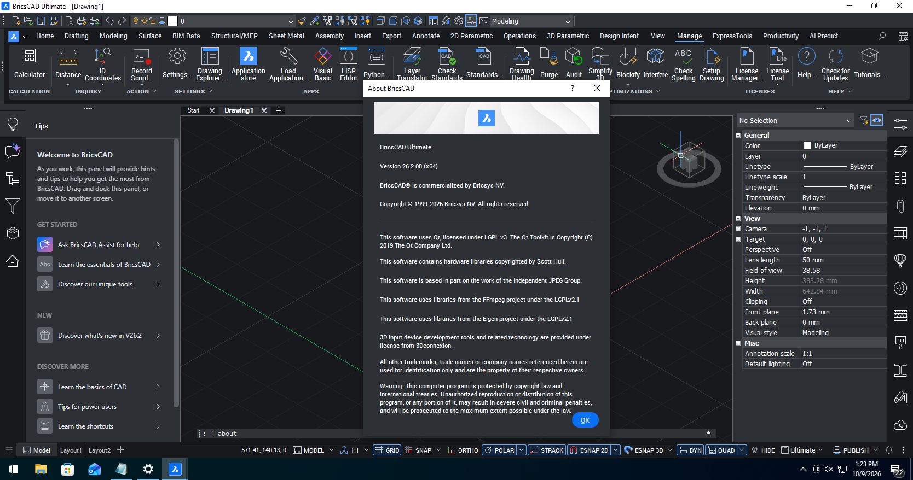Click the white layer color swatch in toolbar
Image resolution: width=913 pixels, height=480 pixels.
pos(173,21)
